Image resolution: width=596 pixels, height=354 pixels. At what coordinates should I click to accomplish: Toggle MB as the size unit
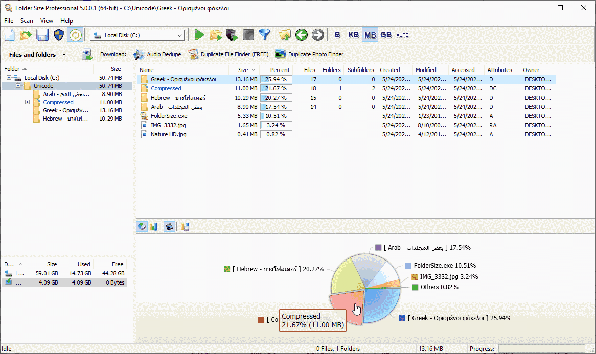pos(370,35)
